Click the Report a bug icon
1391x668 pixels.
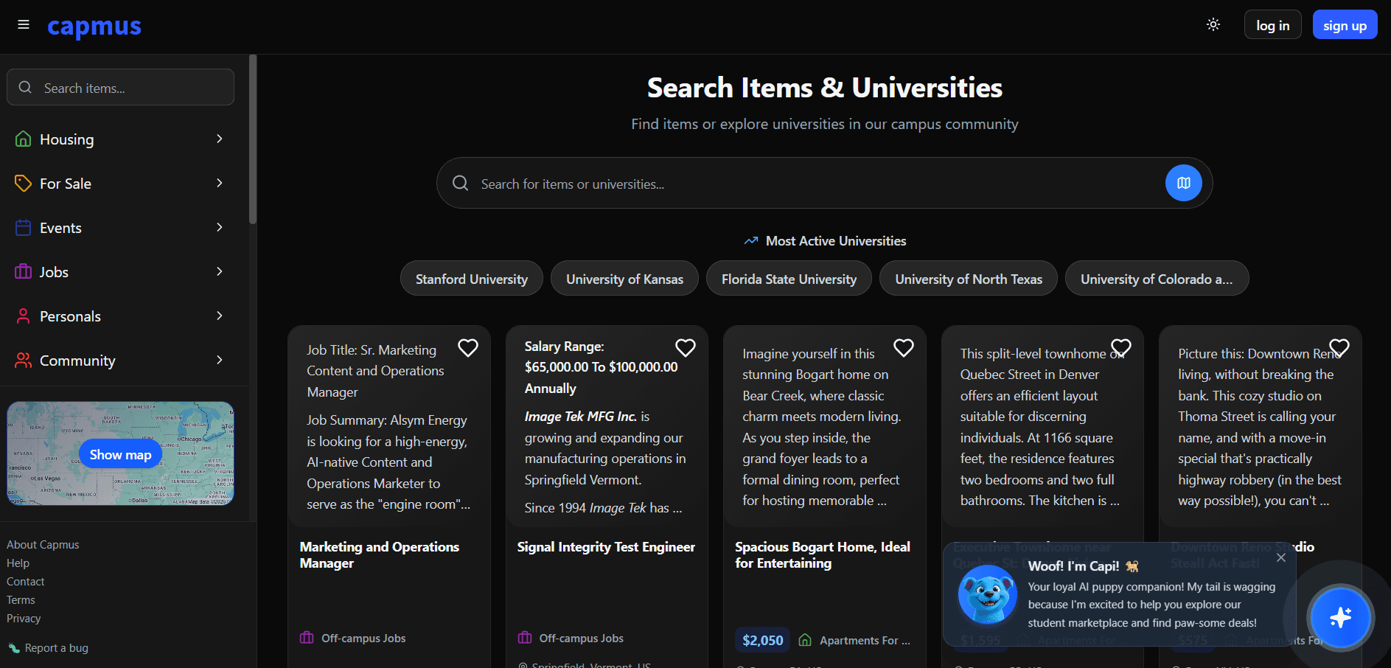14,648
